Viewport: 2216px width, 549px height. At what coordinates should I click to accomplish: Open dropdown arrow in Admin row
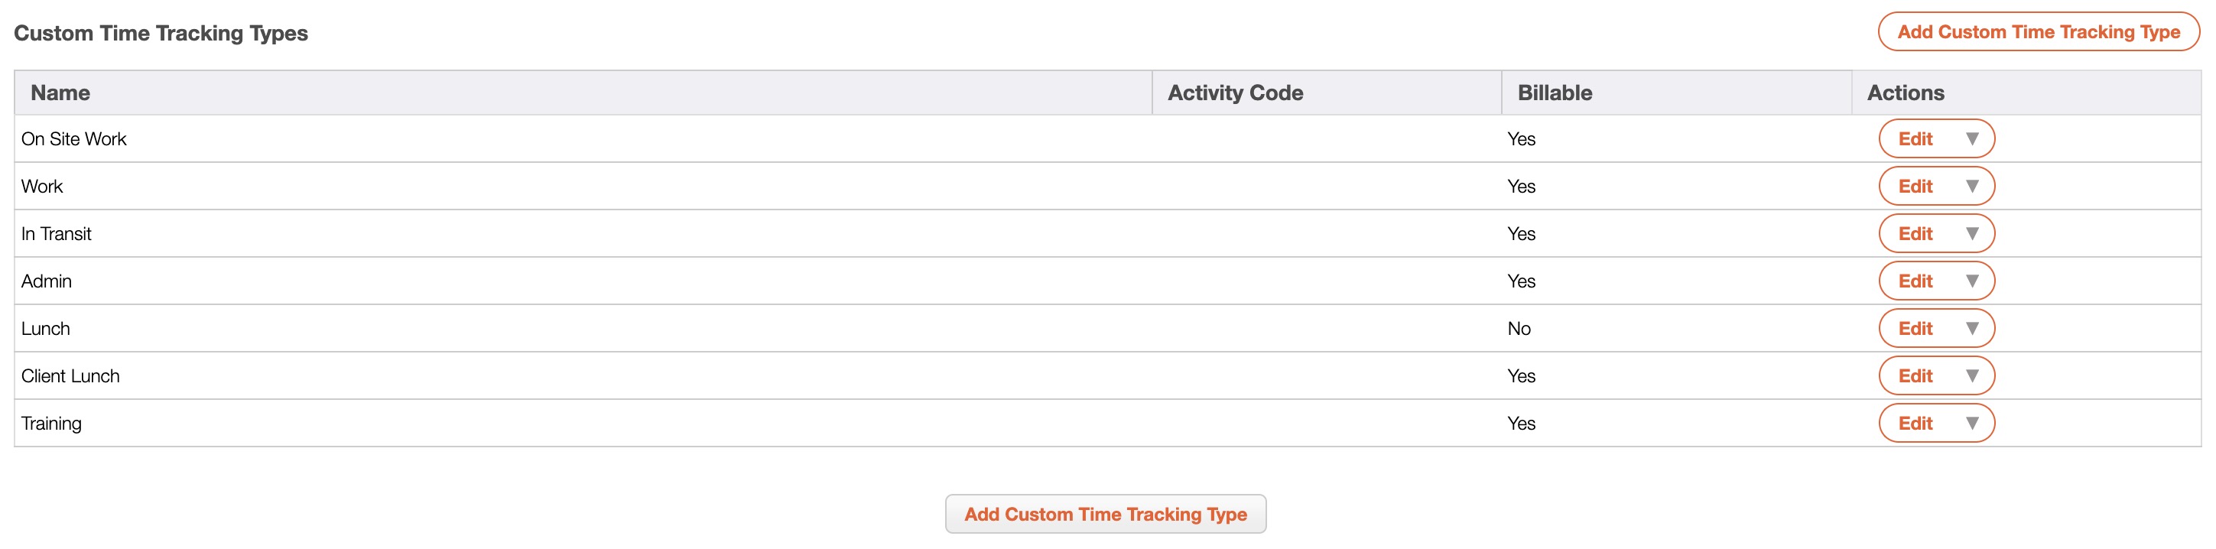[1973, 281]
